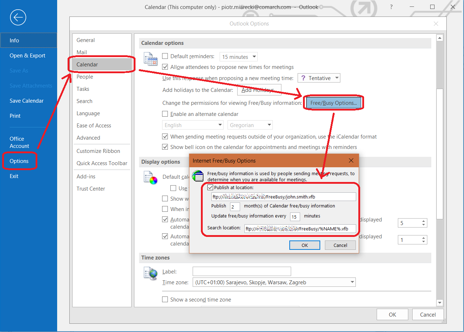Enable an alternate calendar checkbox
This screenshot has height=332, width=464.
click(x=165, y=114)
